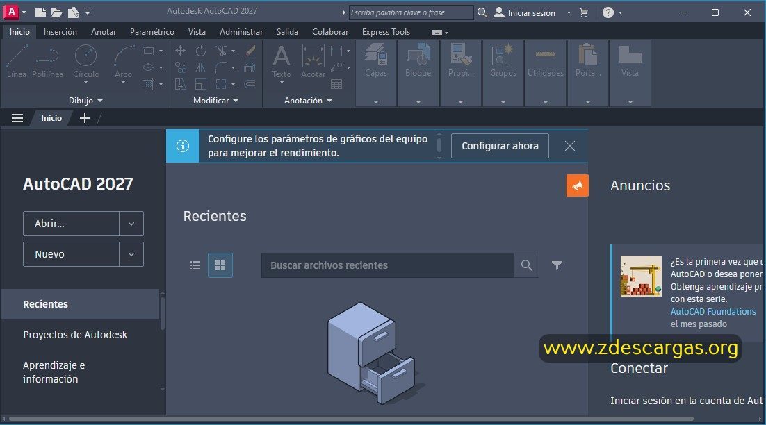Viewport: 766px width, 425px height.
Task: Select the Acotar dimension tool
Action: (x=313, y=62)
